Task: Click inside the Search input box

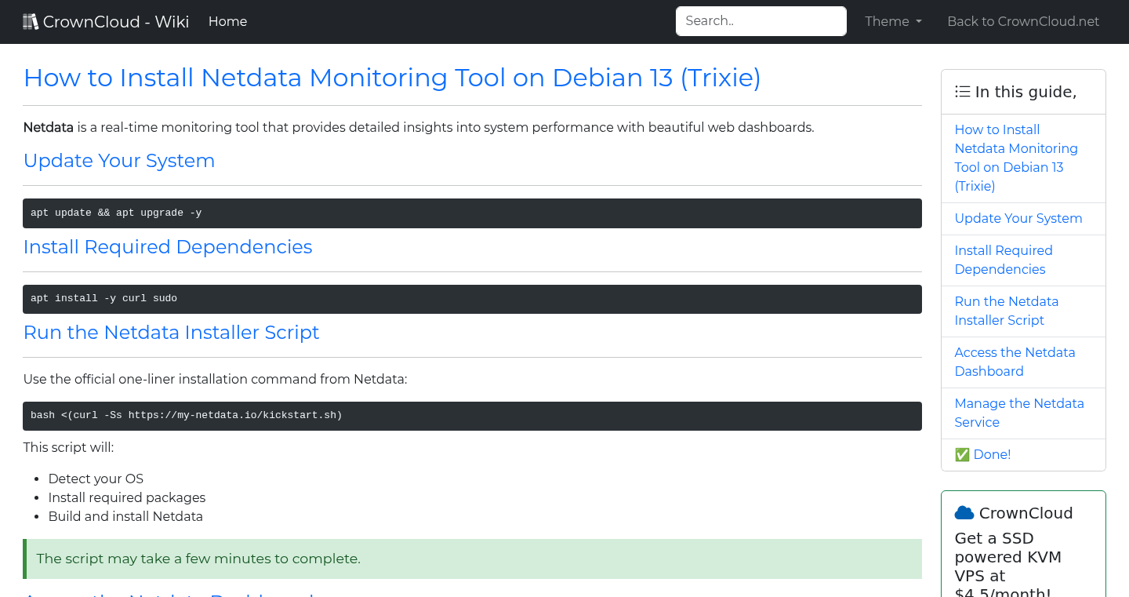Action: 760,21
